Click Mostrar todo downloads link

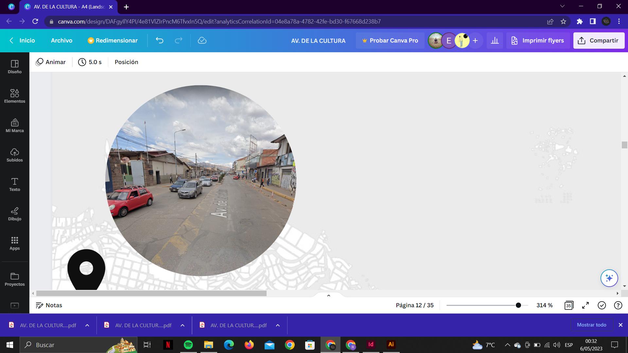(591, 325)
